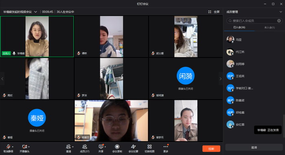The height and width of the screenshot is (155, 285).
Task: Click 正在发言 speaking notification
Action: 268,130
